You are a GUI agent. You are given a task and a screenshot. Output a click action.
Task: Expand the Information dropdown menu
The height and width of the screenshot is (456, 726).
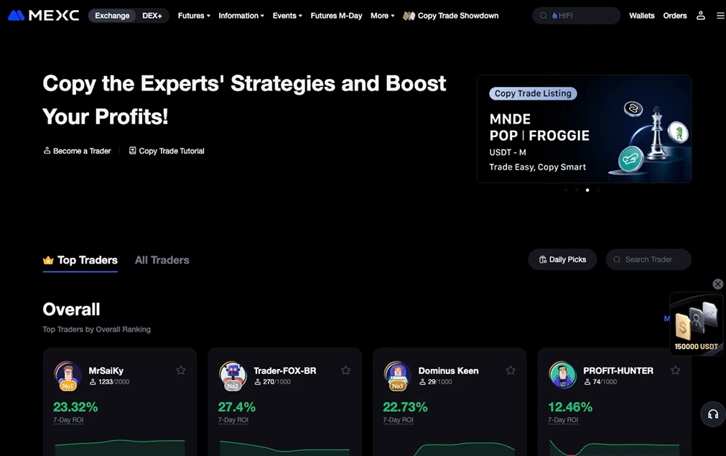point(241,16)
